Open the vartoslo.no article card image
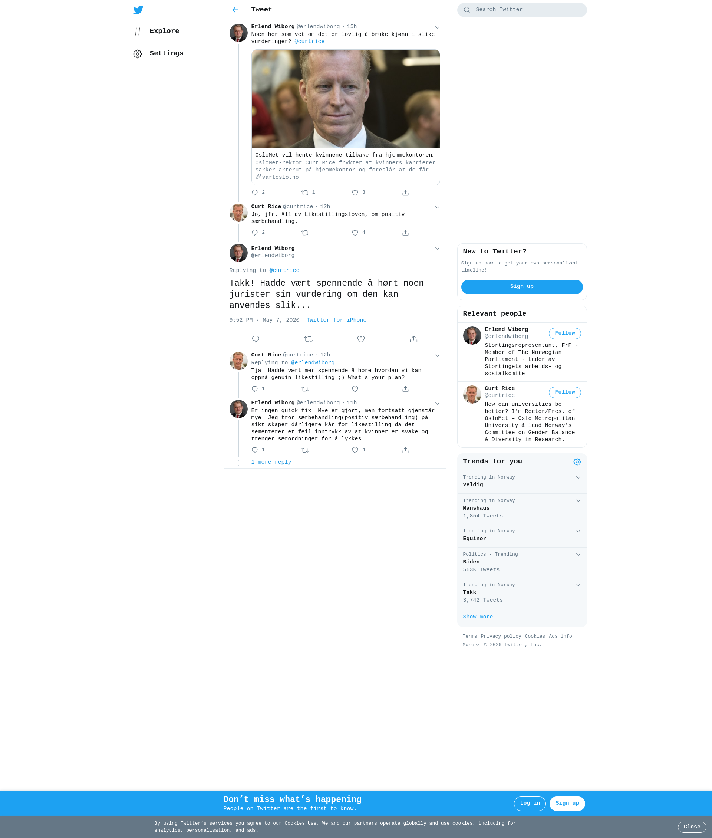The width and height of the screenshot is (712, 838). [346, 99]
